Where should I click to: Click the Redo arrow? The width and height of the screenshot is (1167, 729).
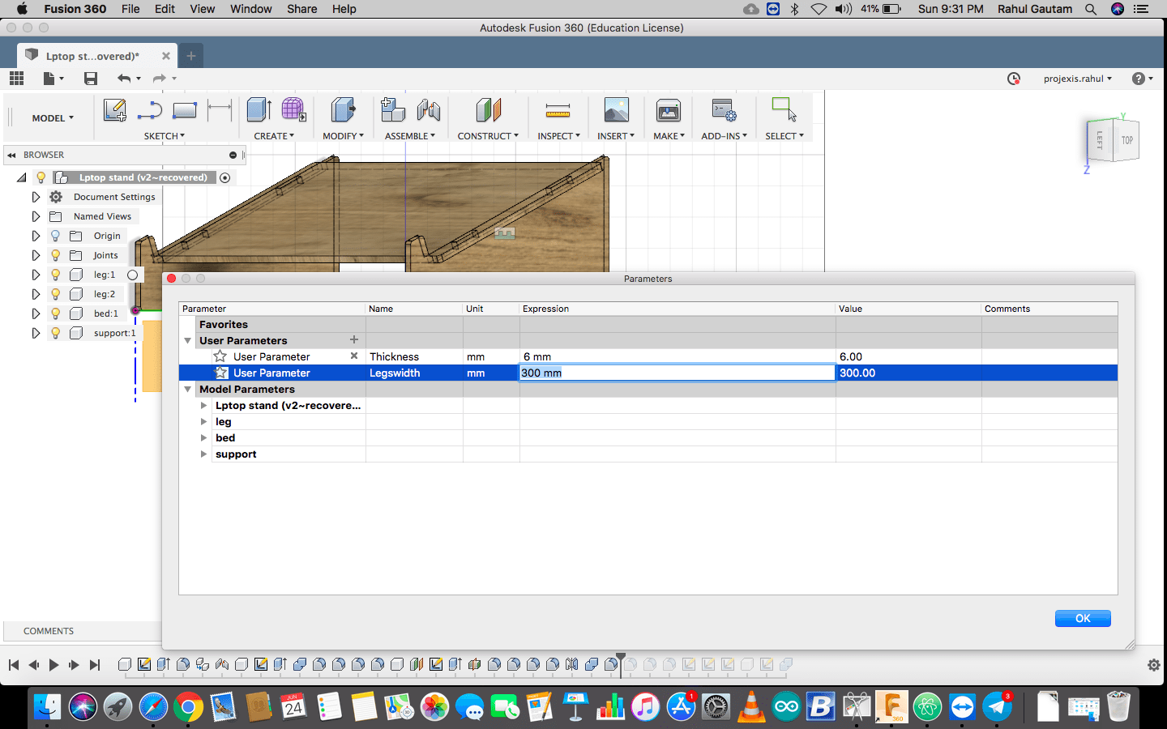pyautogui.click(x=160, y=78)
